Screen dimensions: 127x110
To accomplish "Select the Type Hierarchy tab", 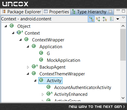I will coord(92,12).
